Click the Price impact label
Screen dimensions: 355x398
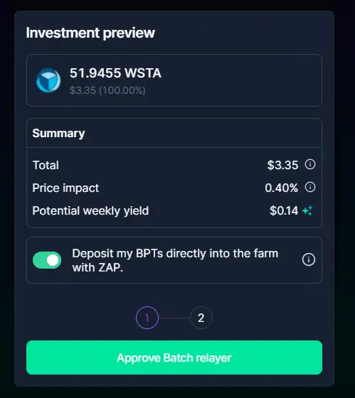pos(65,188)
